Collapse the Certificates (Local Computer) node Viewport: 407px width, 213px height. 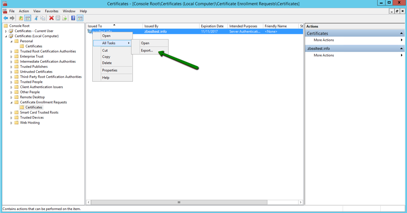(6, 36)
